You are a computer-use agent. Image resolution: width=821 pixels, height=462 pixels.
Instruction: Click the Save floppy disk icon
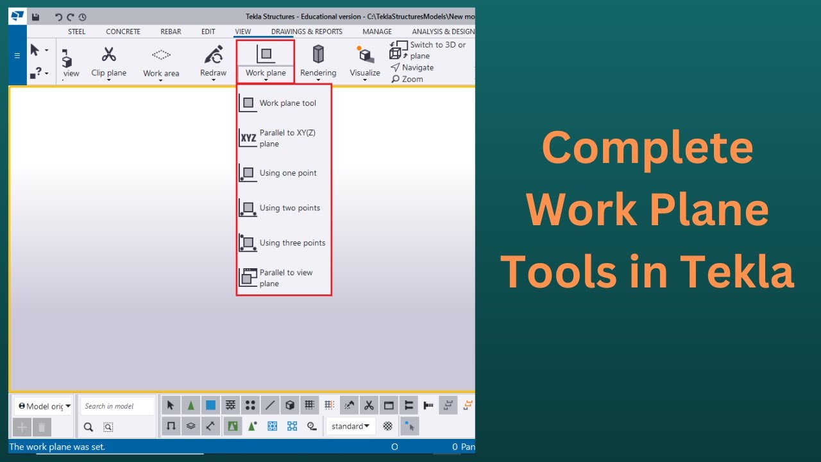click(35, 17)
